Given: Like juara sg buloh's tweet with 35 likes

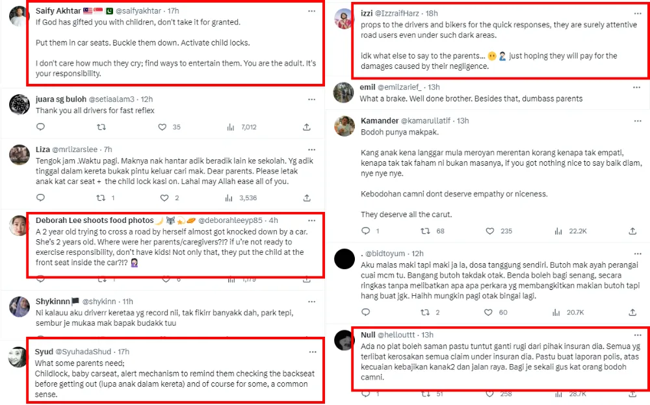Looking at the screenshot, I should pyautogui.click(x=163, y=127).
